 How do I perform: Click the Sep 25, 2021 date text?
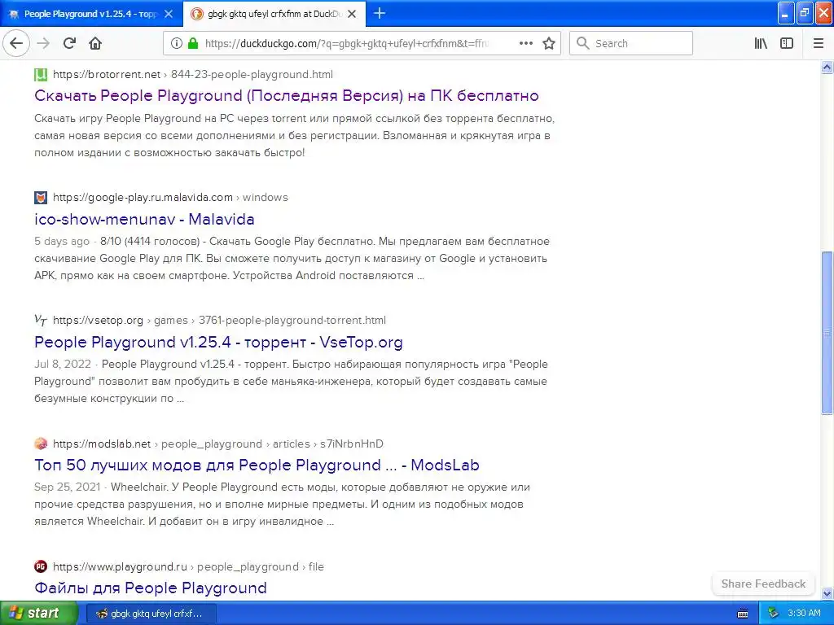coord(67,487)
